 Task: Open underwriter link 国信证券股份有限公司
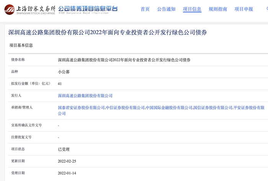[213, 108]
